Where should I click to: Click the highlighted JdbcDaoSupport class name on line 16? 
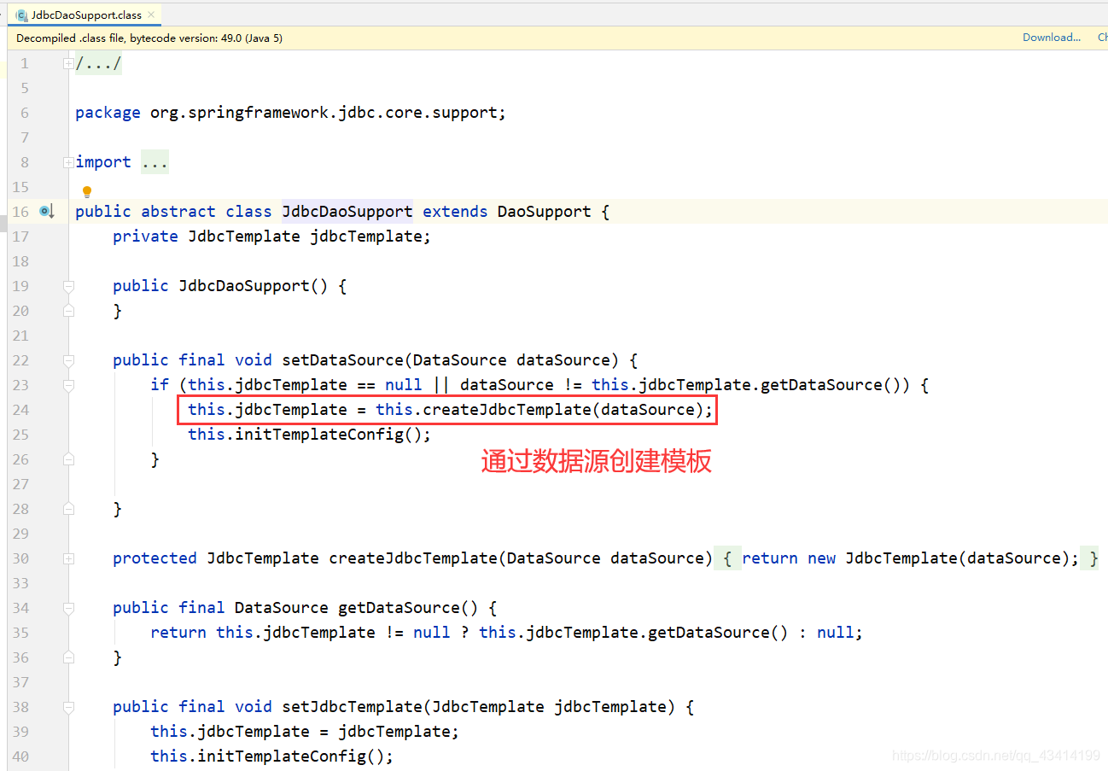click(347, 211)
